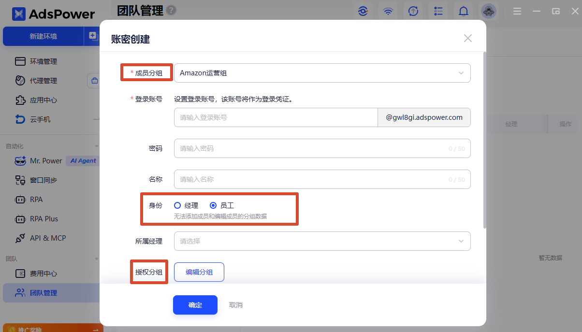Click the @gwl8gi.adspower.com suffix text
Screen dimensions: 582x332
(424, 117)
